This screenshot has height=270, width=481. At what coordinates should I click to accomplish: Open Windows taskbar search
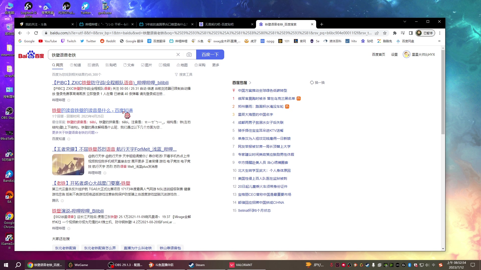(18, 265)
